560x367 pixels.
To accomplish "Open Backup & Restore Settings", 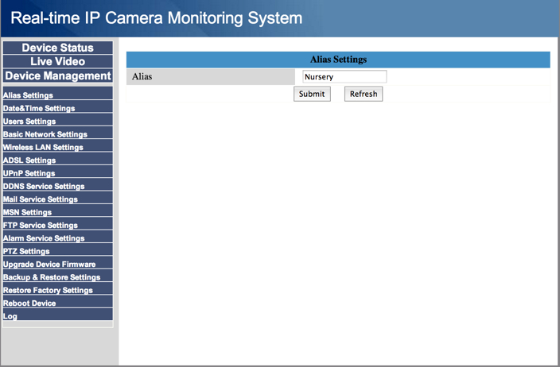I will 57,276.
